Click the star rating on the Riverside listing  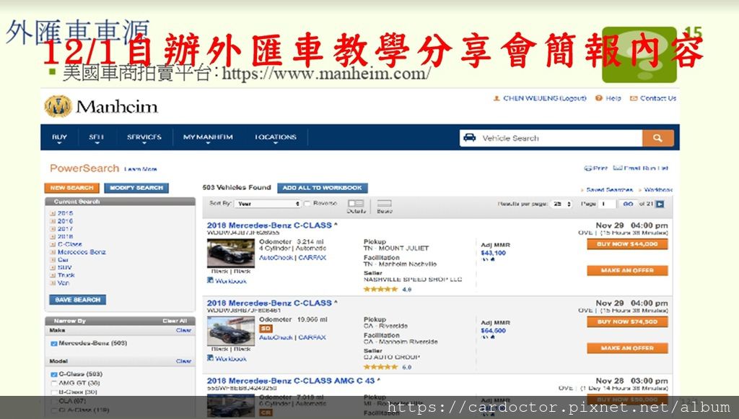[x=381, y=367]
